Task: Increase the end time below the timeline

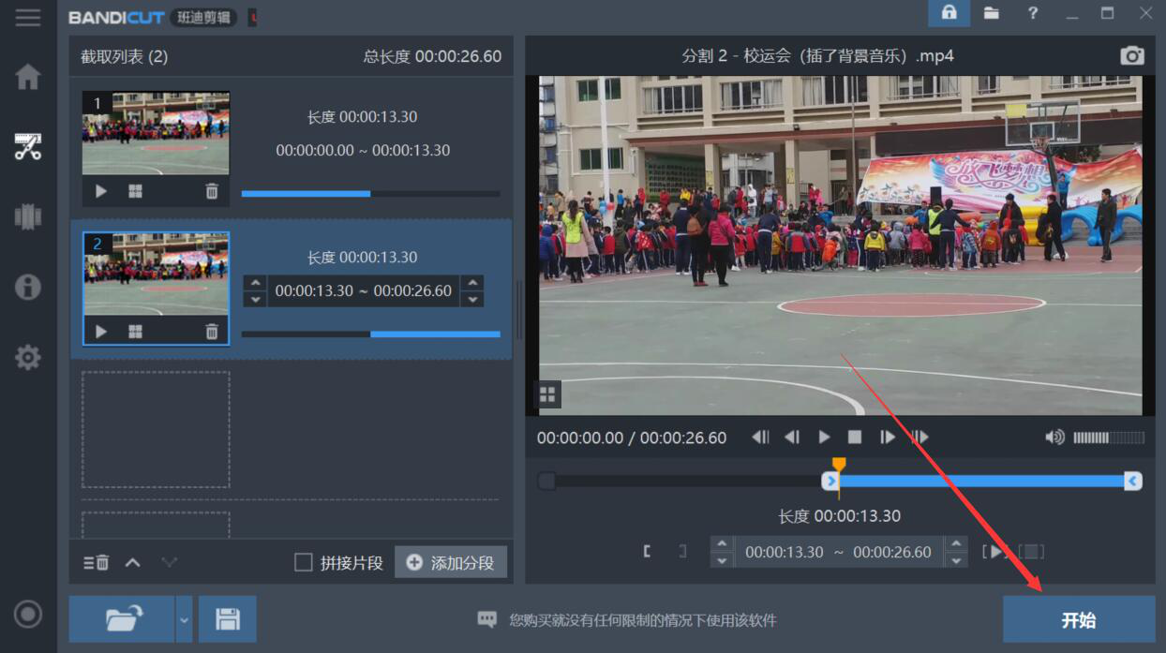Action: [x=956, y=544]
